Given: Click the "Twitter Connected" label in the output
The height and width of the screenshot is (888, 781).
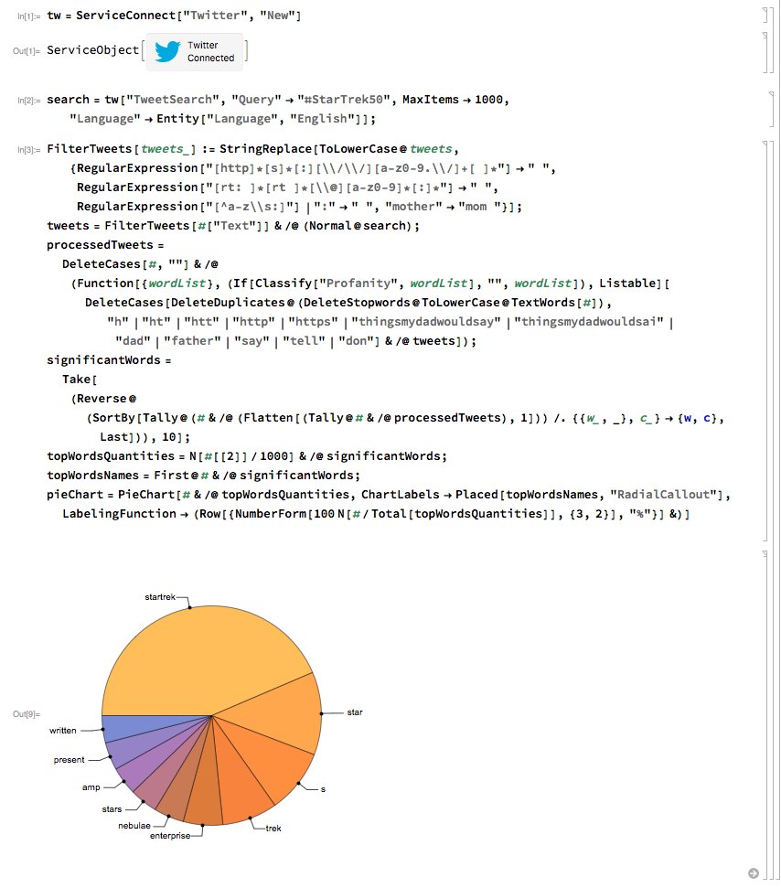Looking at the screenshot, I should click(210, 51).
